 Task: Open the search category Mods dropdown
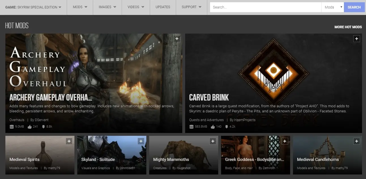click(333, 7)
